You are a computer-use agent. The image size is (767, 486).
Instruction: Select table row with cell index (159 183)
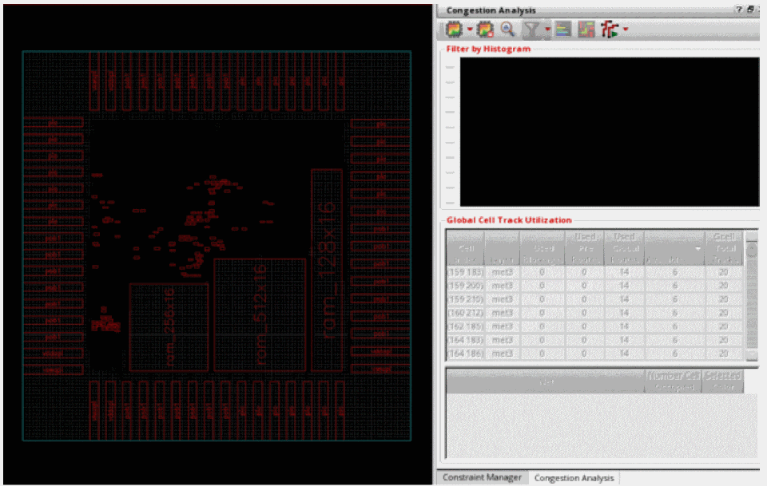point(464,272)
